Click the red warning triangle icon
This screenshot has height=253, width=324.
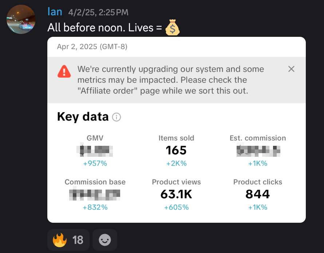[64, 71]
